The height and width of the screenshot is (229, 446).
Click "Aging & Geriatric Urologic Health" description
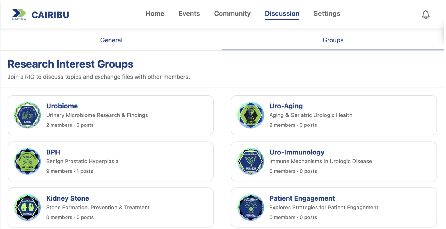click(311, 115)
